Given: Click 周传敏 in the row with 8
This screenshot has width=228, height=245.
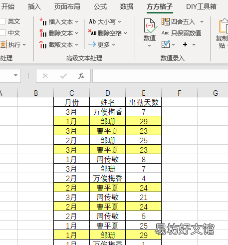Looking at the screenshot, I should click(x=108, y=159).
